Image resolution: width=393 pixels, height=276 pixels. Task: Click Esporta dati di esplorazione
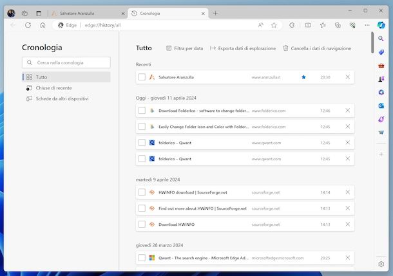click(x=243, y=48)
